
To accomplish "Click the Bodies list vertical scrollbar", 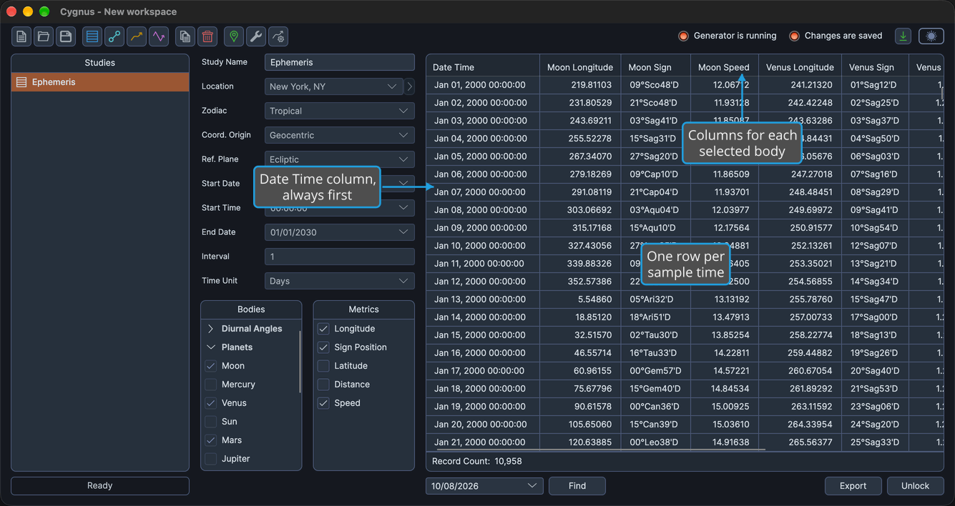I will click(x=300, y=361).
